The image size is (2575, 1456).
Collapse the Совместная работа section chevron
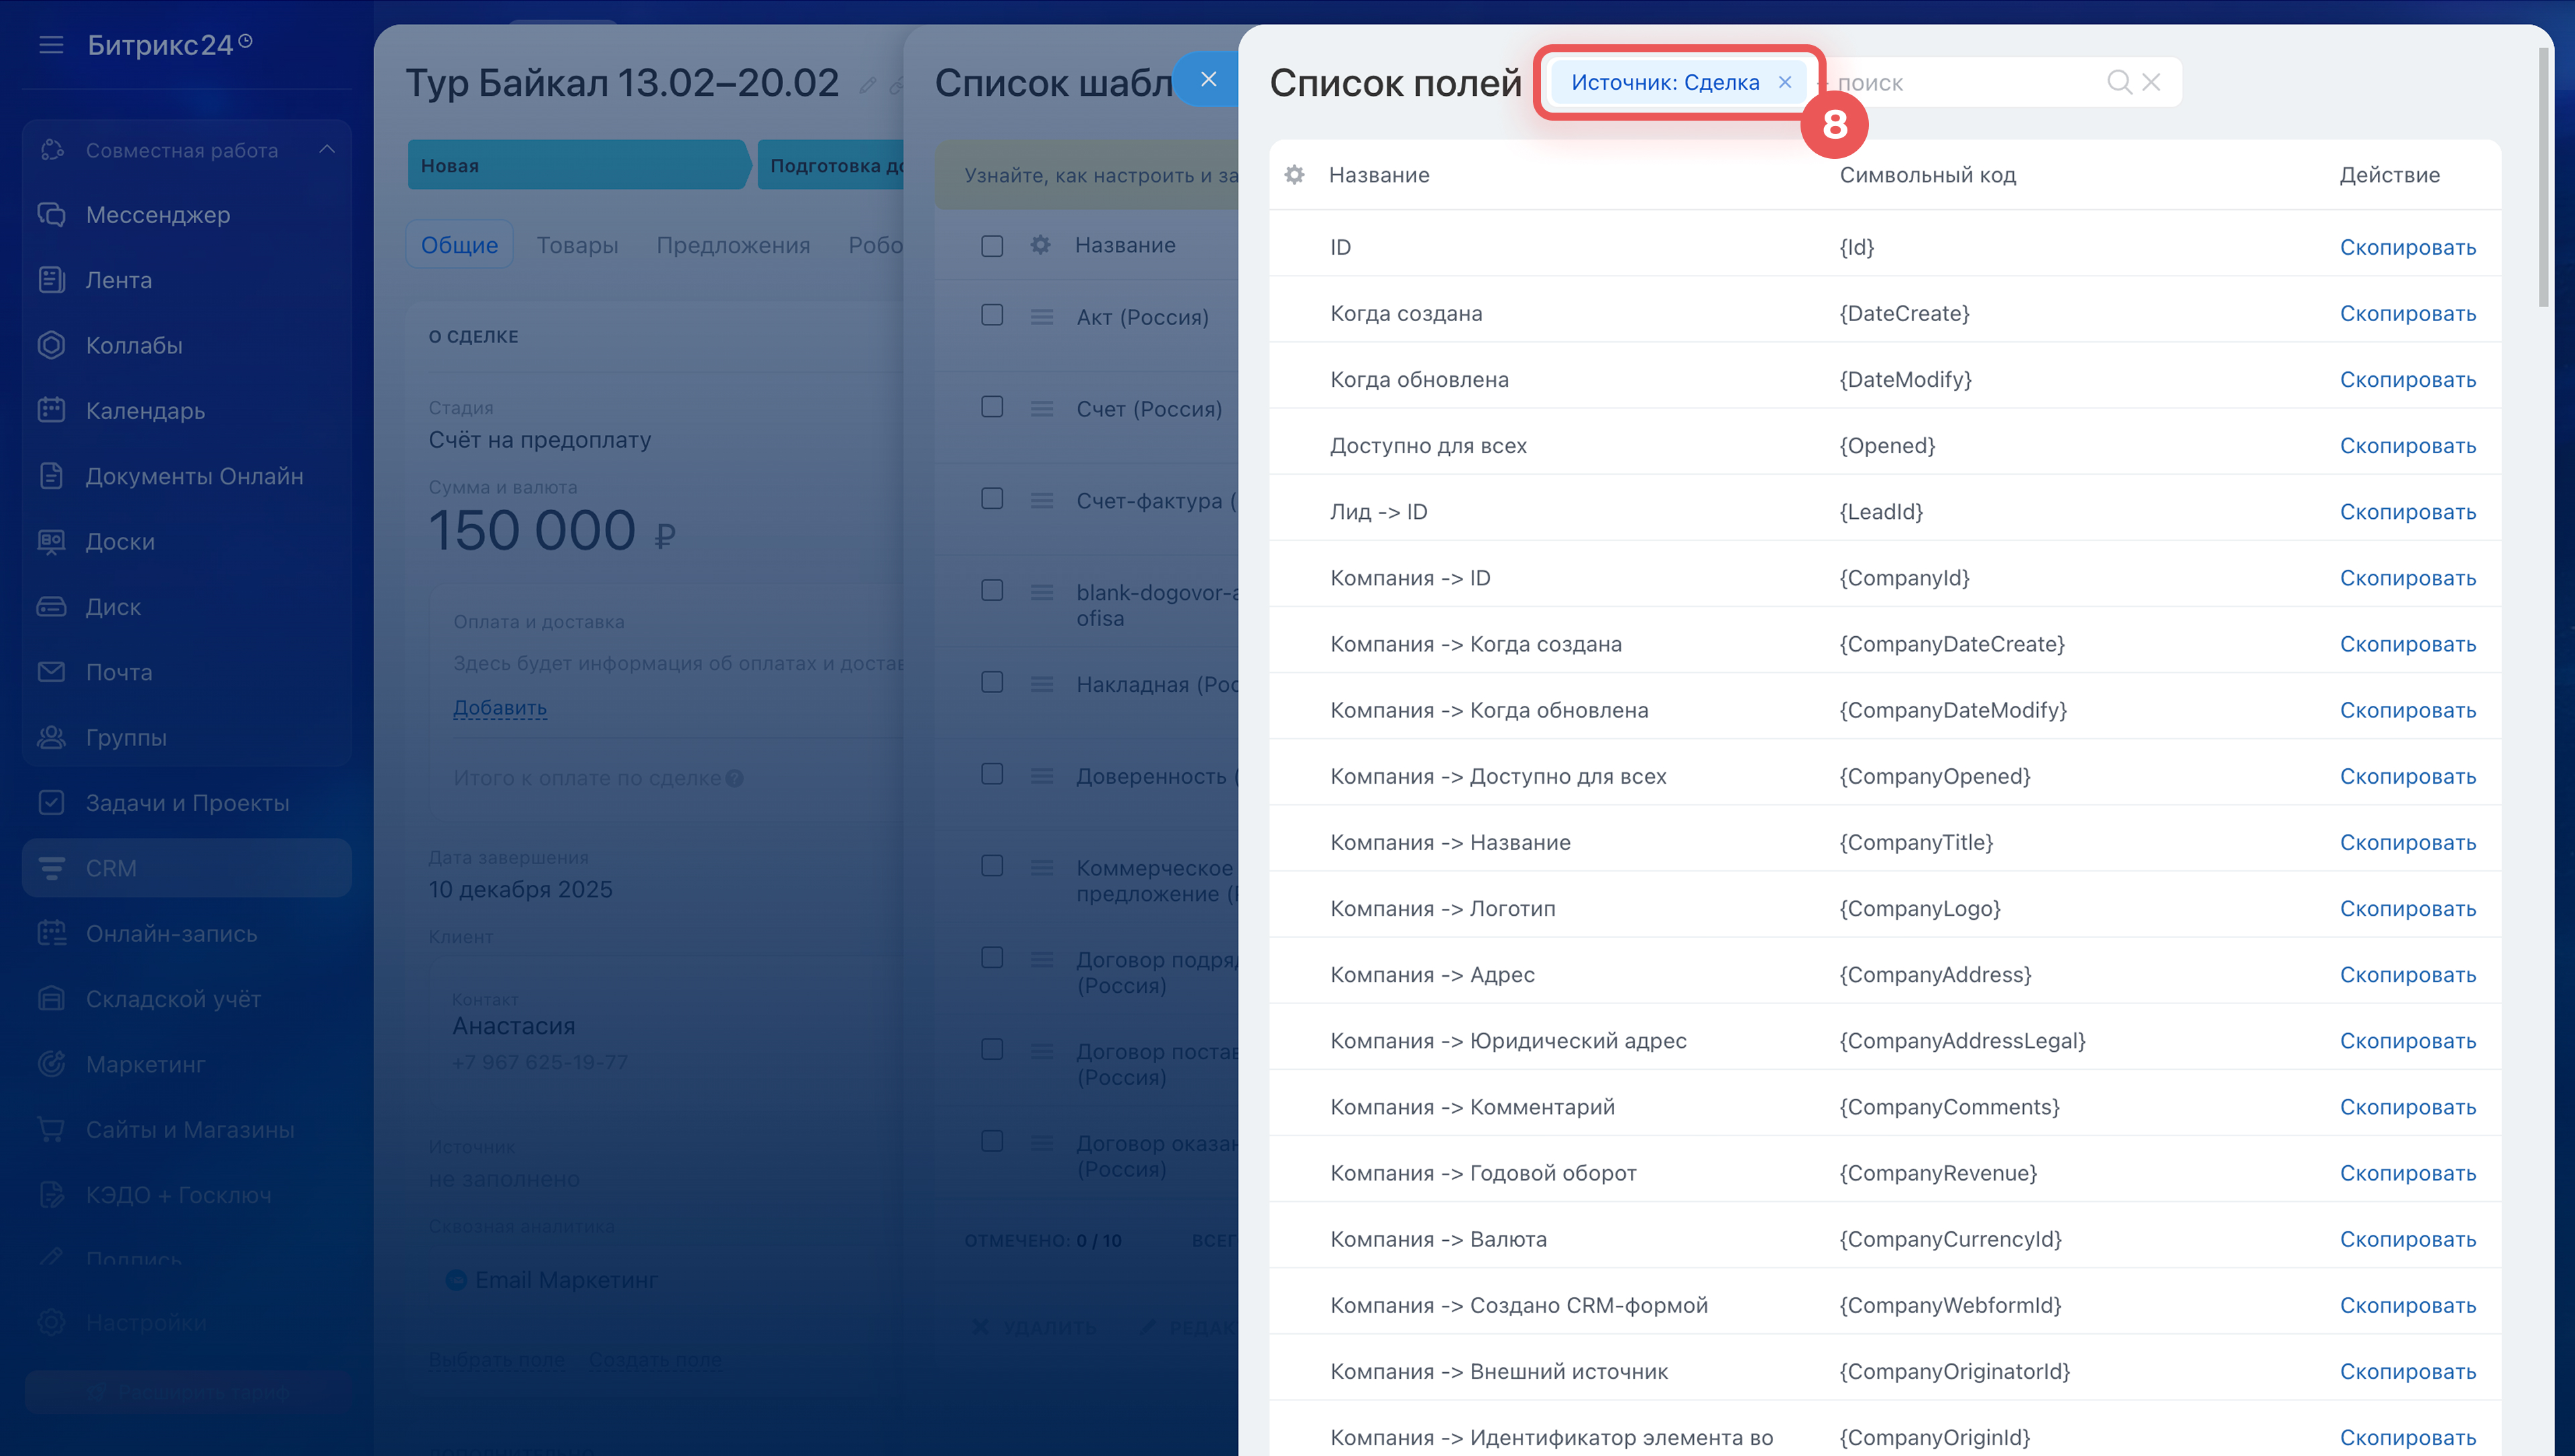click(x=327, y=150)
